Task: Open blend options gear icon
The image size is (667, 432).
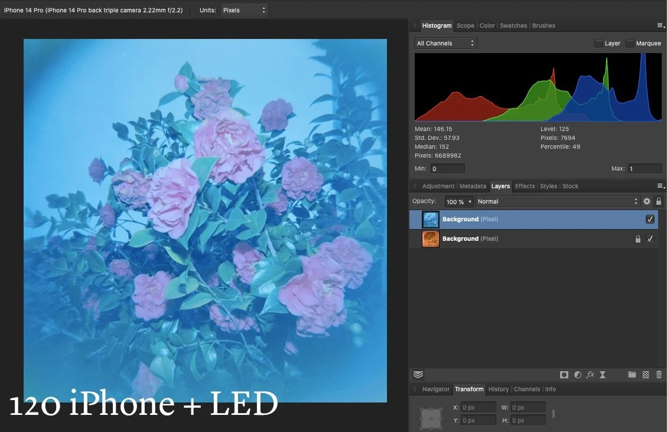Action: pos(646,201)
